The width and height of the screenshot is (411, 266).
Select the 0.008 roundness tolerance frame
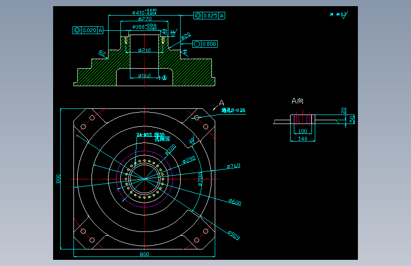205,44
